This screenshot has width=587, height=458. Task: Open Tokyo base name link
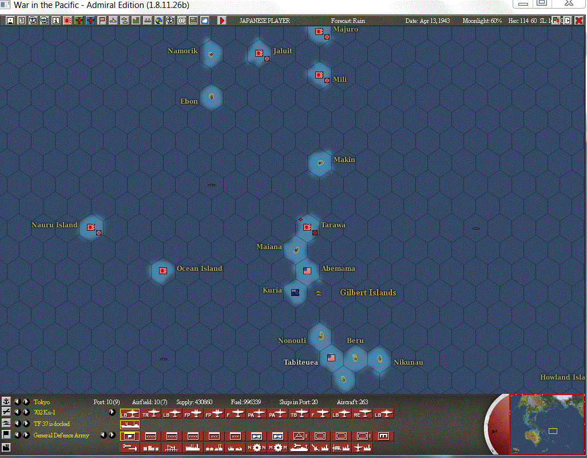point(42,402)
